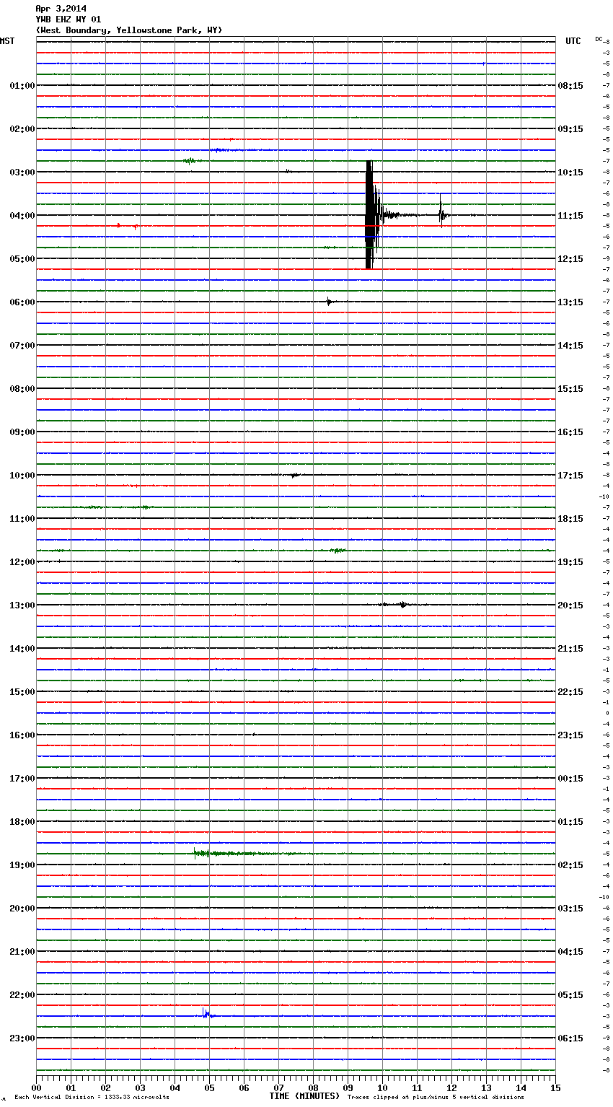Select the MST time label "04:00"

(22, 216)
